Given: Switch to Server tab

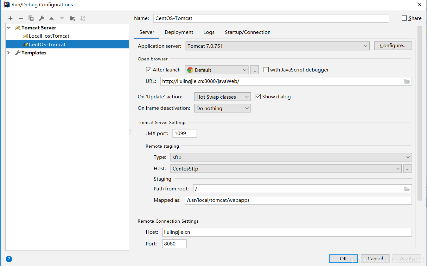Looking at the screenshot, I should 147,32.
